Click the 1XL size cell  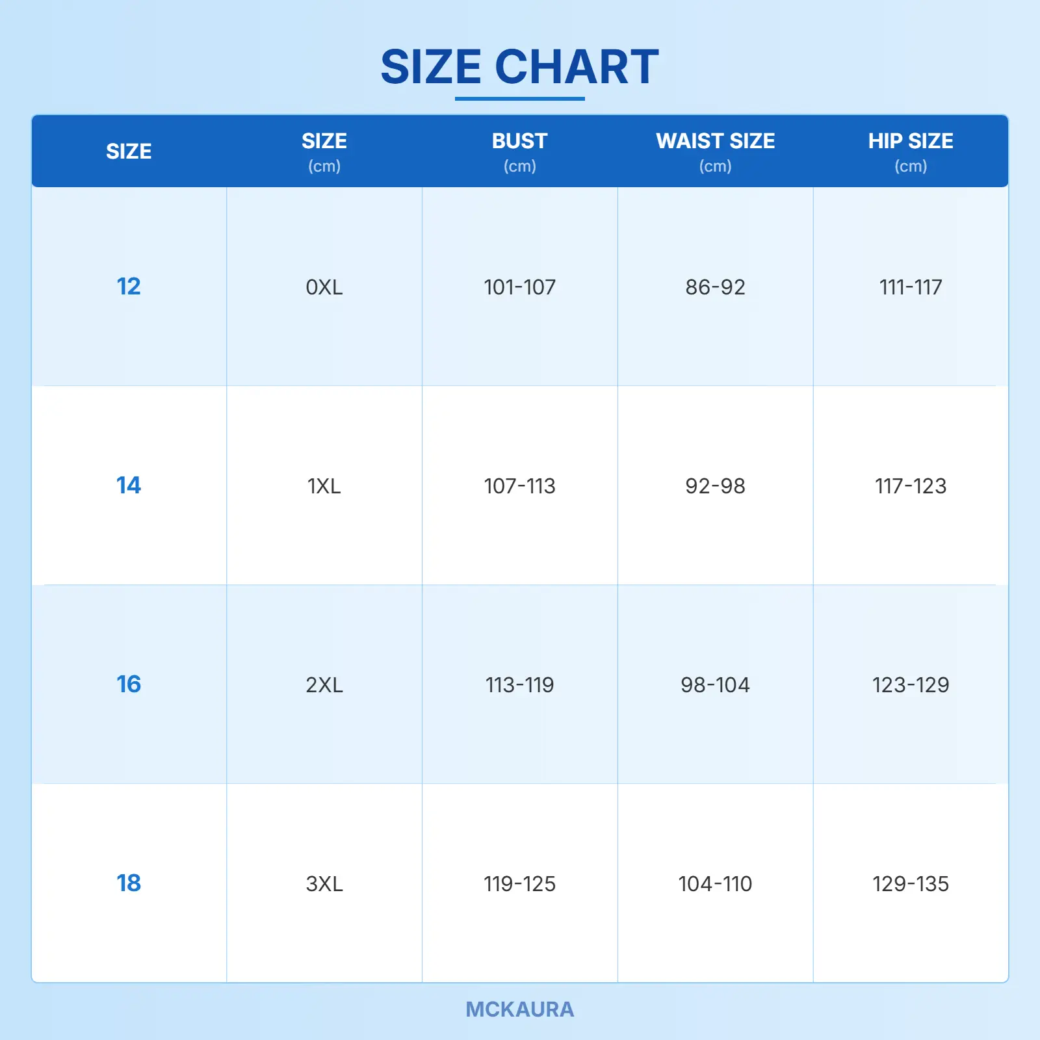pos(324,486)
